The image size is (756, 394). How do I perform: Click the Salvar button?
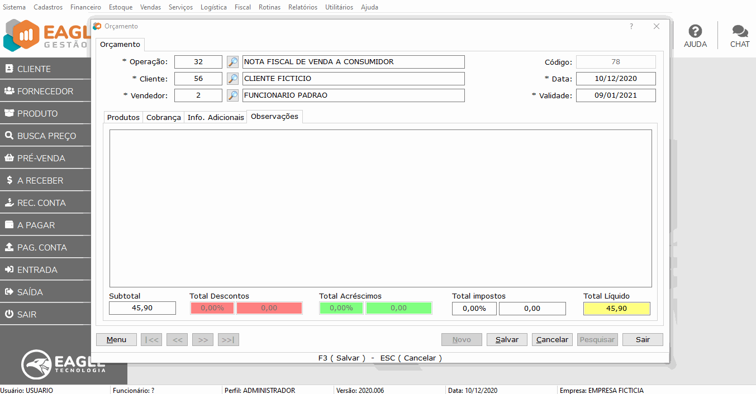[x=507, y=339]
